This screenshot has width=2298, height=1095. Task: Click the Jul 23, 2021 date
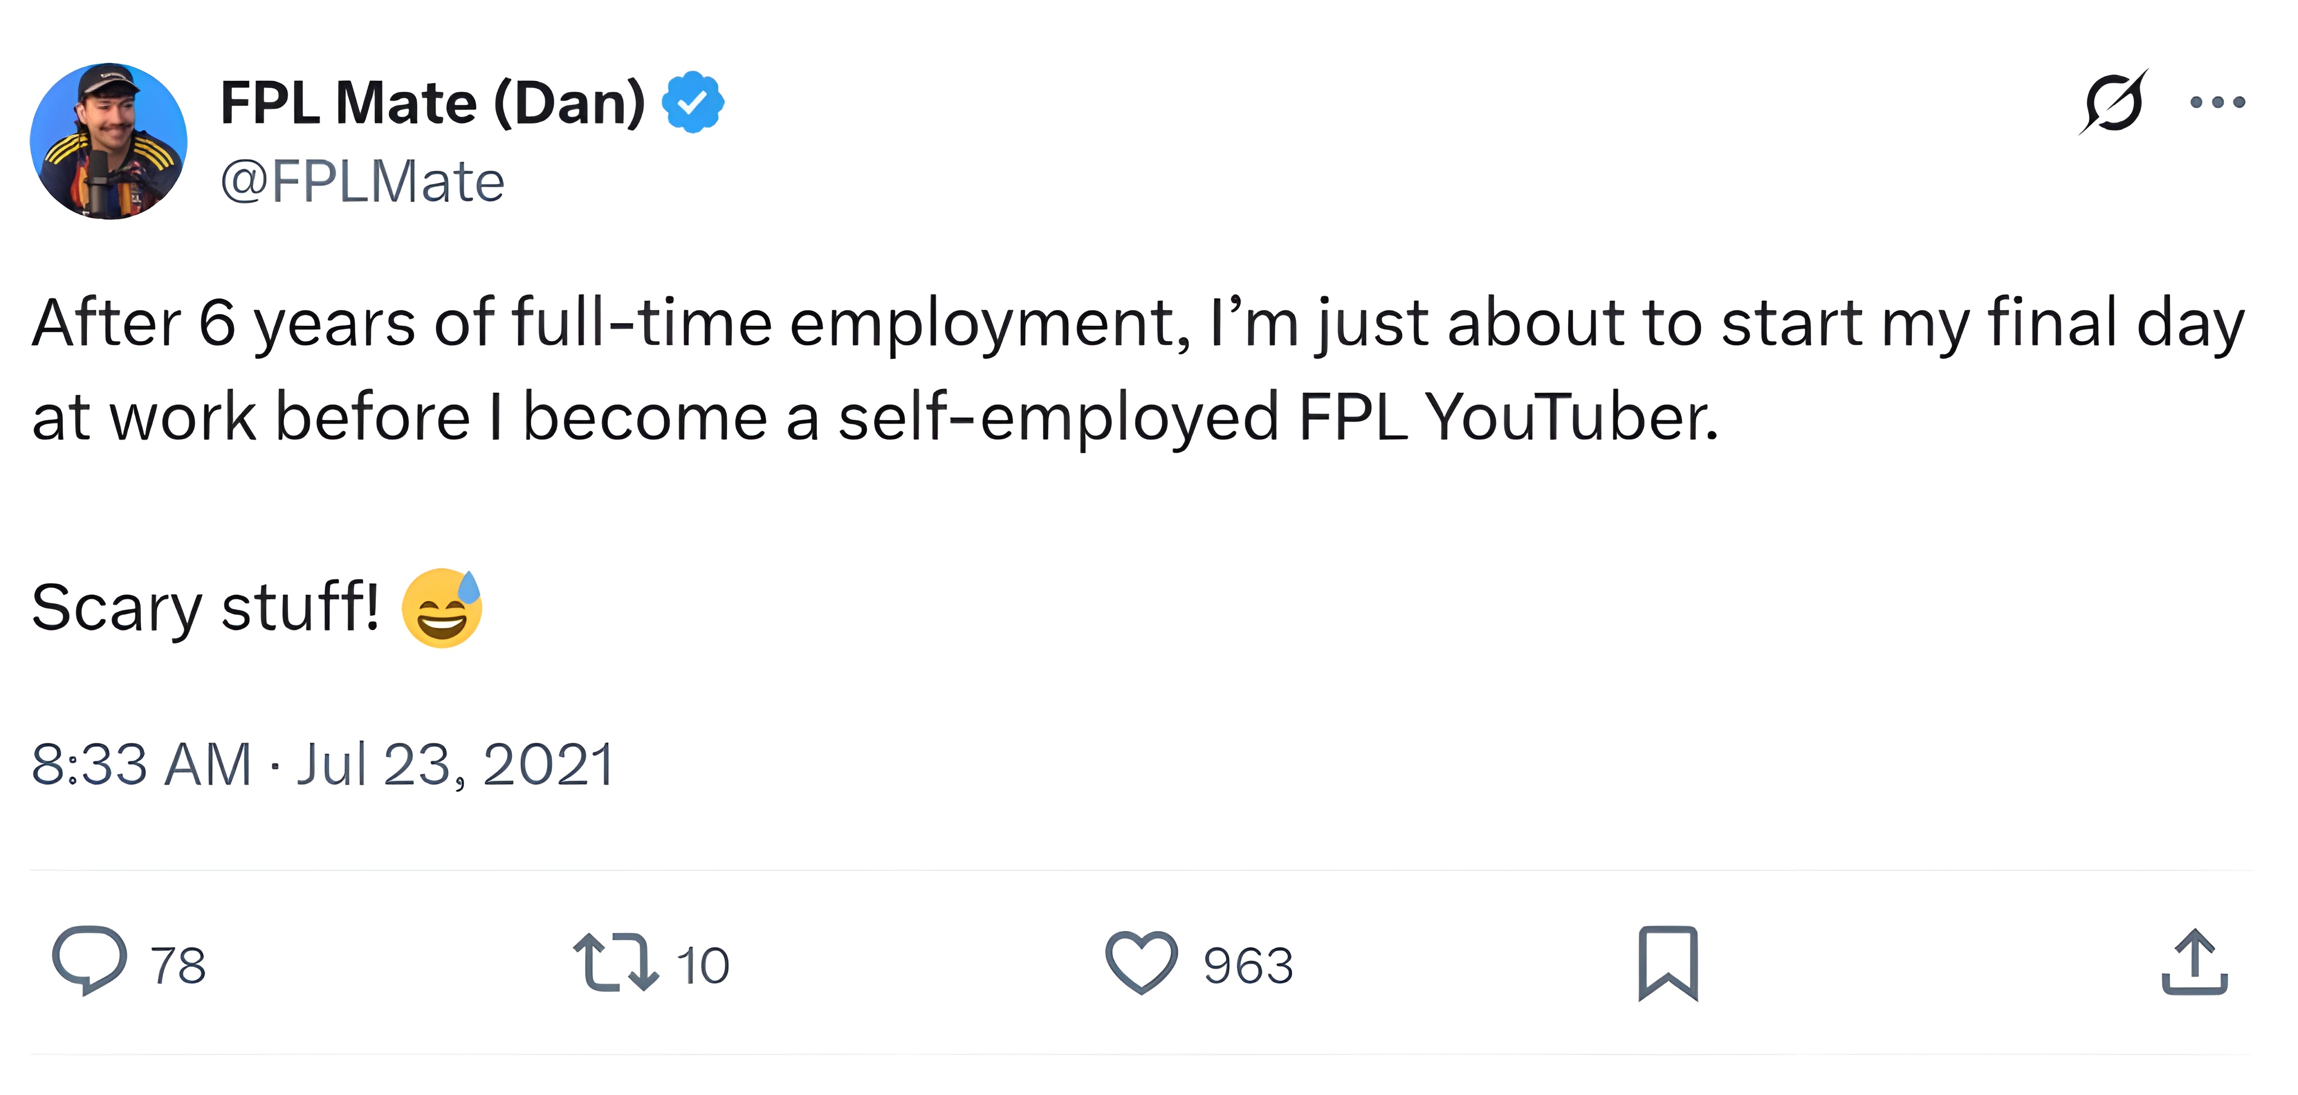tap(456, 764)
